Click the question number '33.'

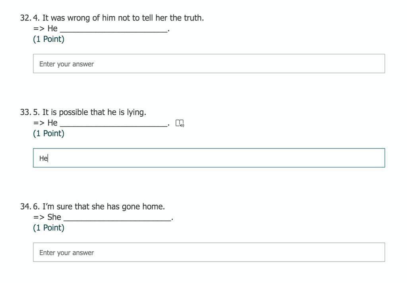tap(26, 112)
